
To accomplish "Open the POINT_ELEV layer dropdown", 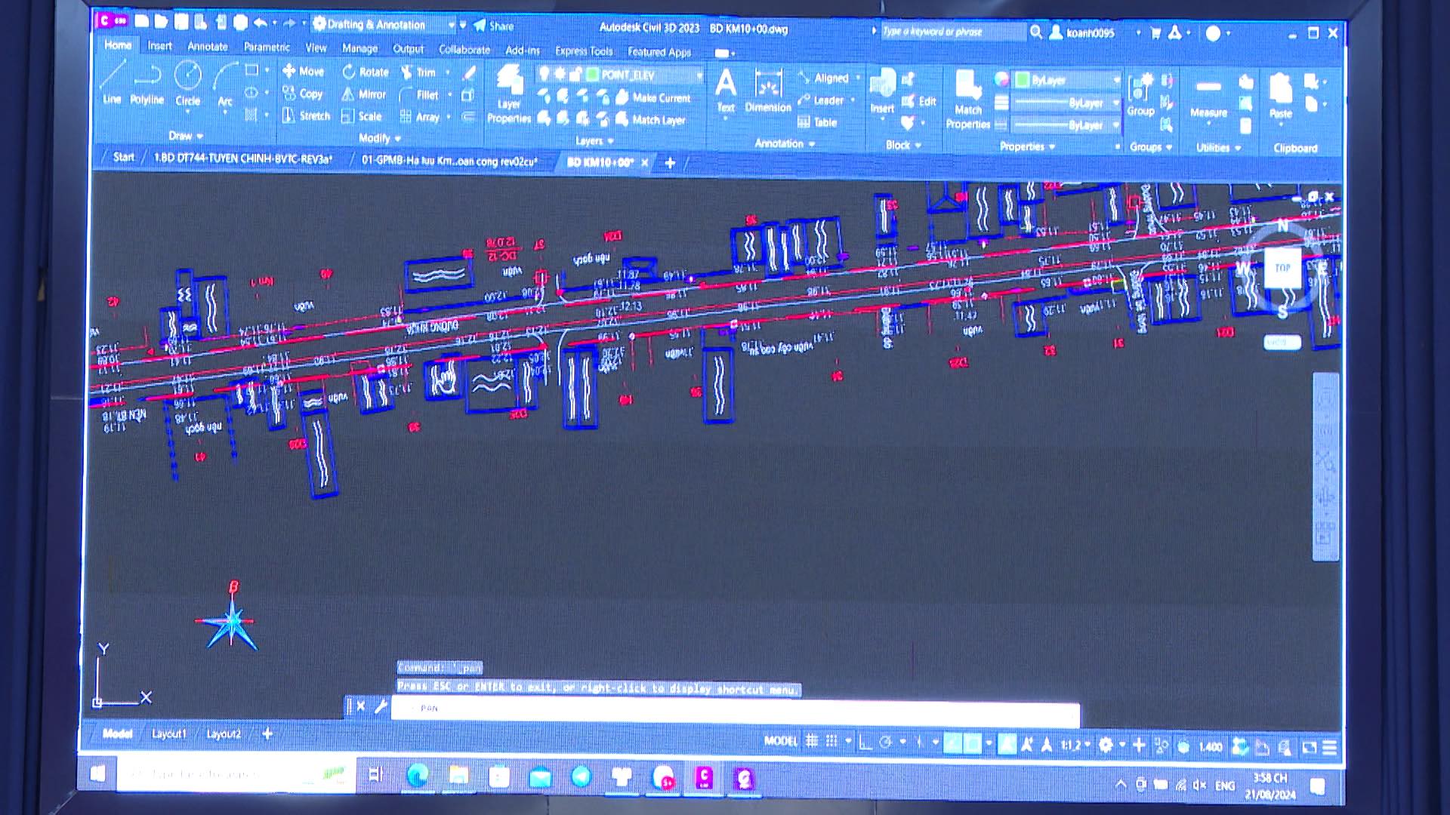I will [699, 75].
